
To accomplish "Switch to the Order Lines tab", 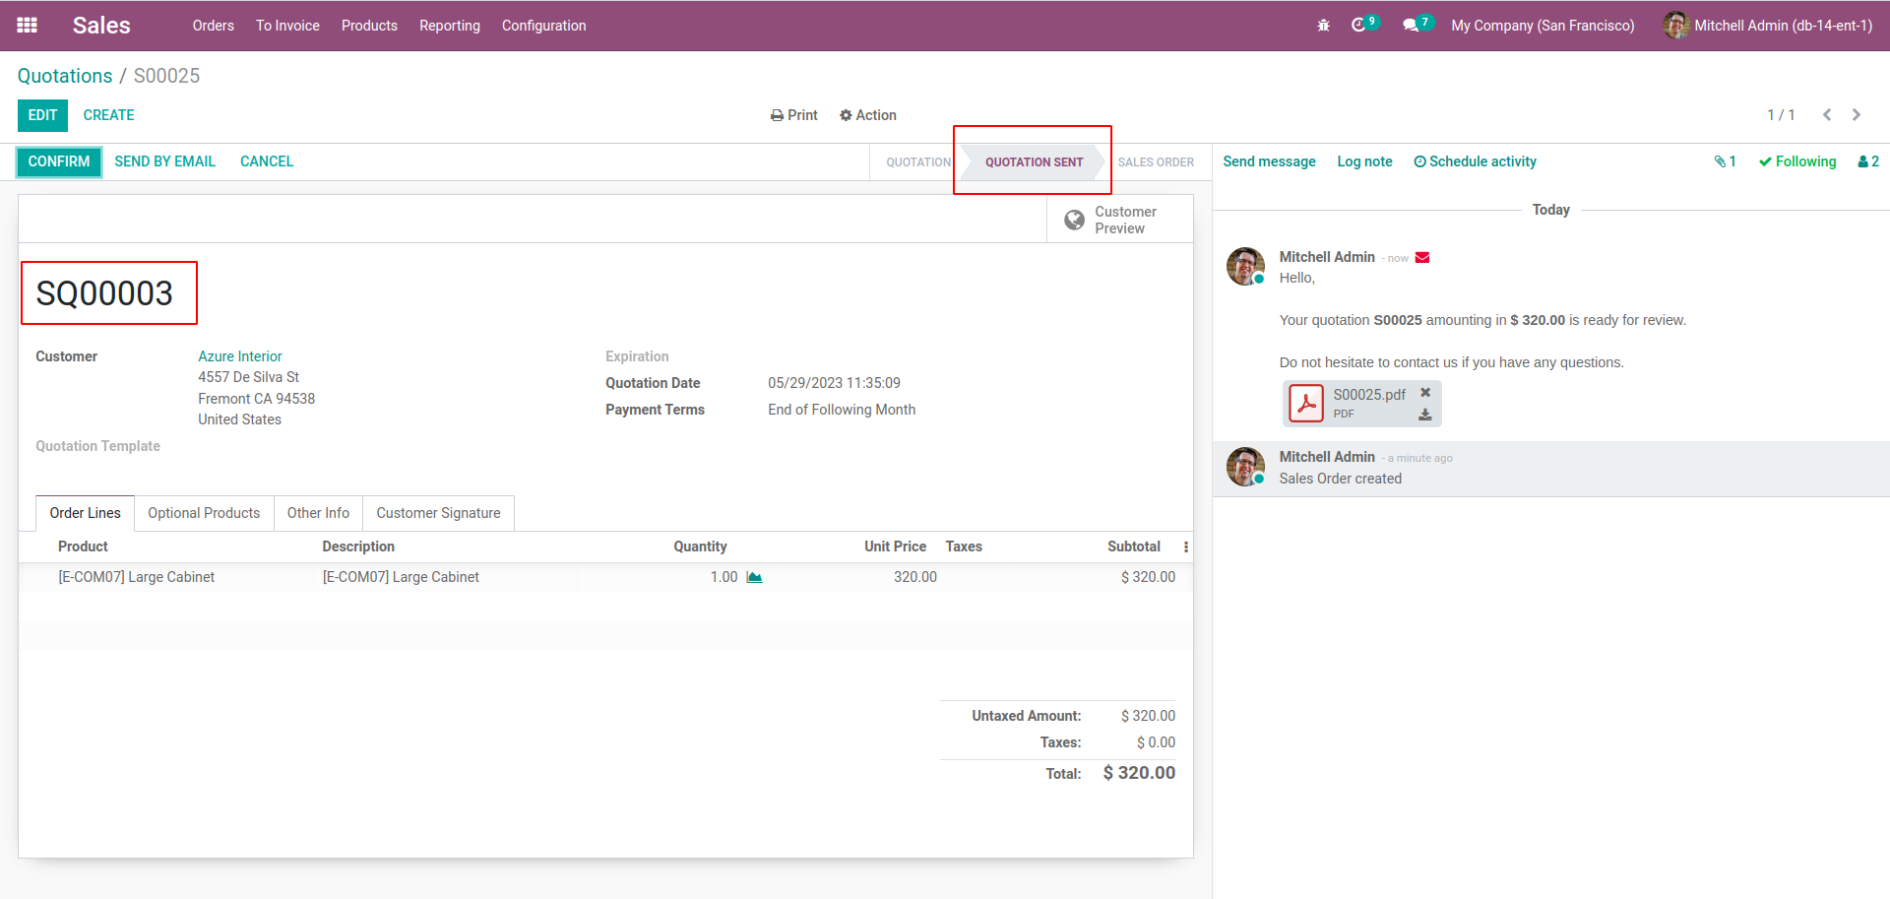I will (x=86, y=513).
